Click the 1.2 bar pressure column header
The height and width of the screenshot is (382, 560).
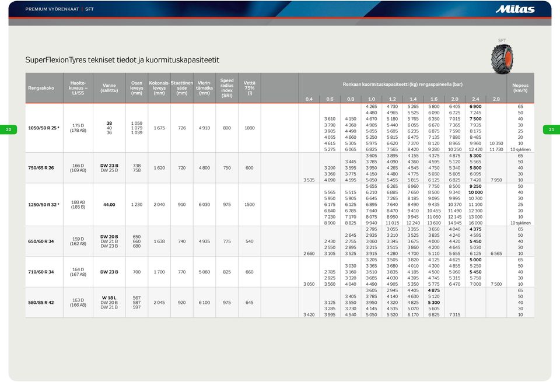pos(392,99)
